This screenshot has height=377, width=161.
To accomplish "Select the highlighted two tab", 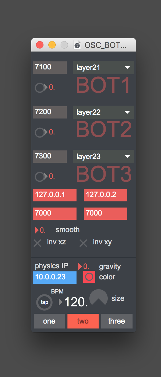I will (x=83, y=321).
